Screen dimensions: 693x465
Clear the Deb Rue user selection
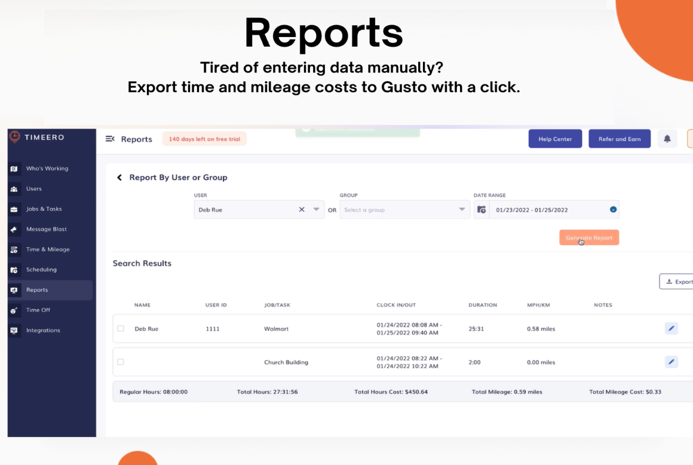pyautogui.click(x=302, y=210)
